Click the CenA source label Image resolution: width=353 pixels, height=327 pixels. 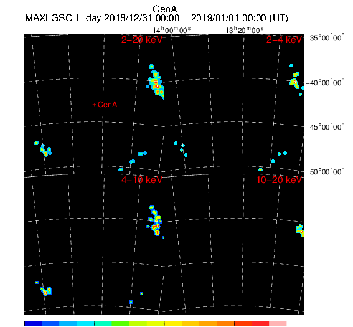(x=107, y=105)
